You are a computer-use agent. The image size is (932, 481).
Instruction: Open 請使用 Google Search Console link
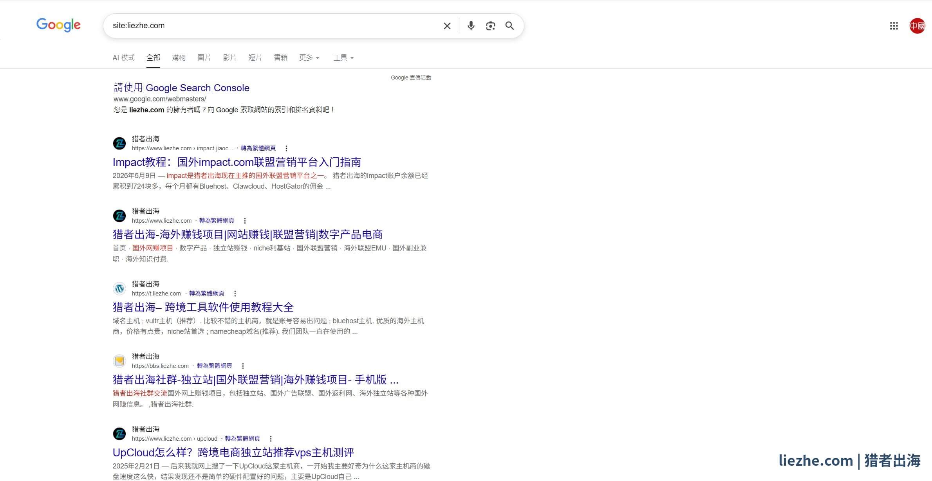[181, 88]
